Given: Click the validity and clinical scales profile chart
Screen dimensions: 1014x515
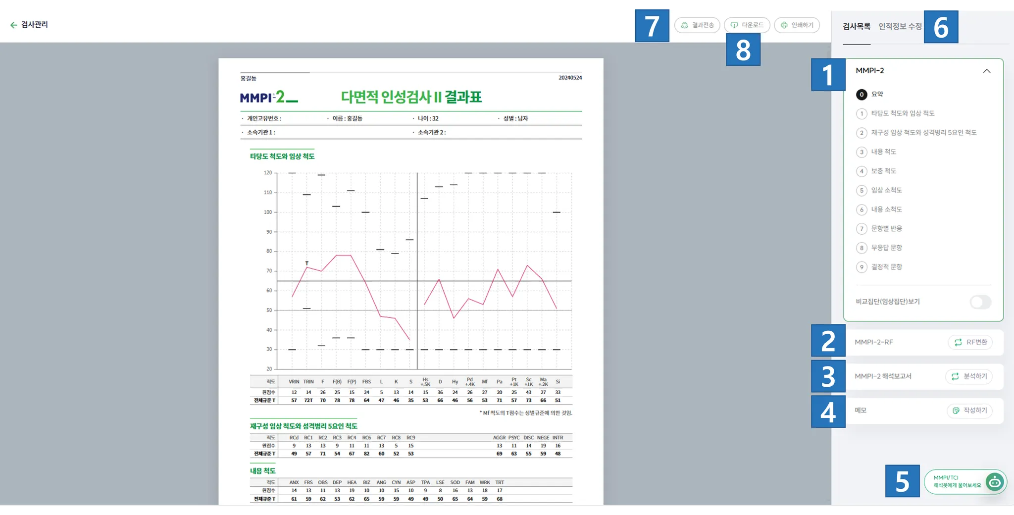Looking at the screenshot, I should [x=417, y=270].
